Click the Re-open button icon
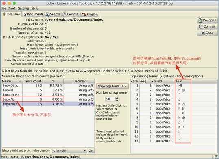Screen dimensions: 219x159 pos(200,20)
